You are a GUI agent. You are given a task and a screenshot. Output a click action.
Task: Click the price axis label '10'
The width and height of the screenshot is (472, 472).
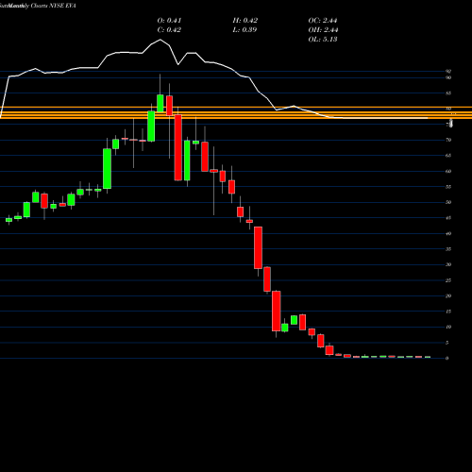(448, 327)
